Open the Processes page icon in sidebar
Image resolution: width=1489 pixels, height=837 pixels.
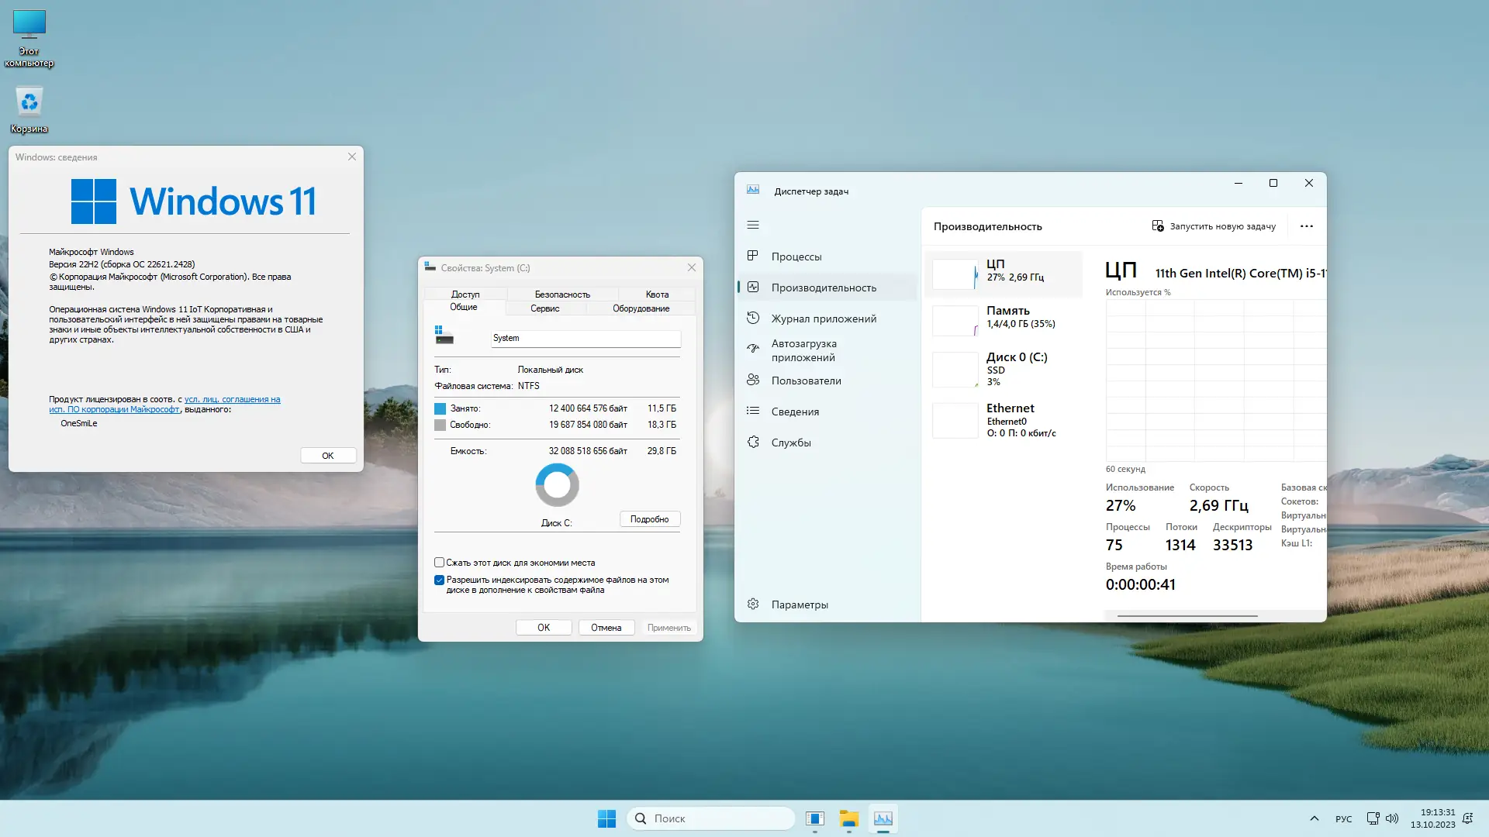[x=752, y=256]
